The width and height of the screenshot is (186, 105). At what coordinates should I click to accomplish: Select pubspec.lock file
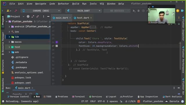point(23,78)
